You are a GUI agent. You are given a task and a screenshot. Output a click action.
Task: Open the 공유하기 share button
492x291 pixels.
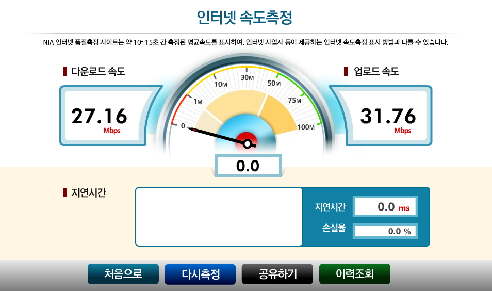[x=277, y=274]
